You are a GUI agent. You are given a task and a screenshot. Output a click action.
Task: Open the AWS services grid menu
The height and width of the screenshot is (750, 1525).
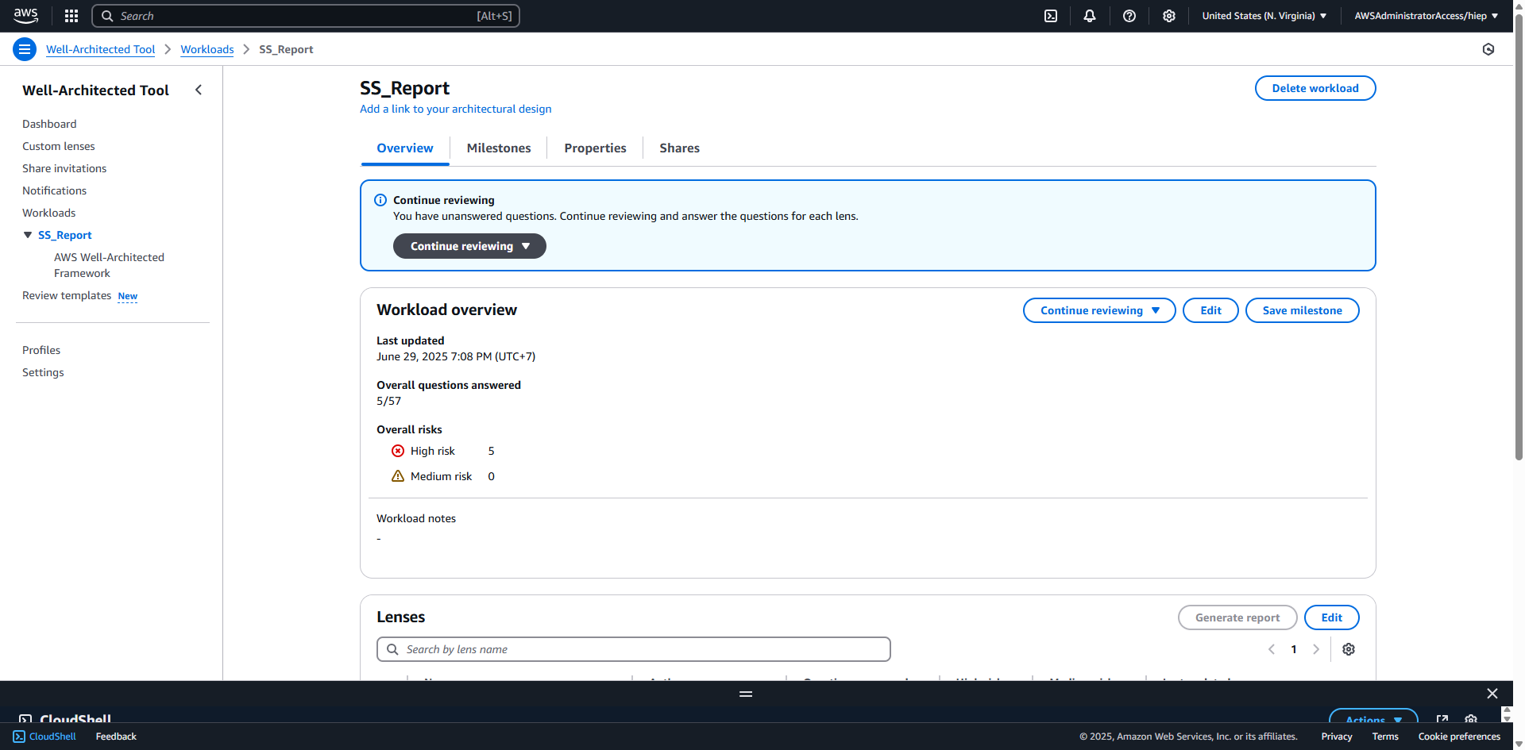coord(71,16)
